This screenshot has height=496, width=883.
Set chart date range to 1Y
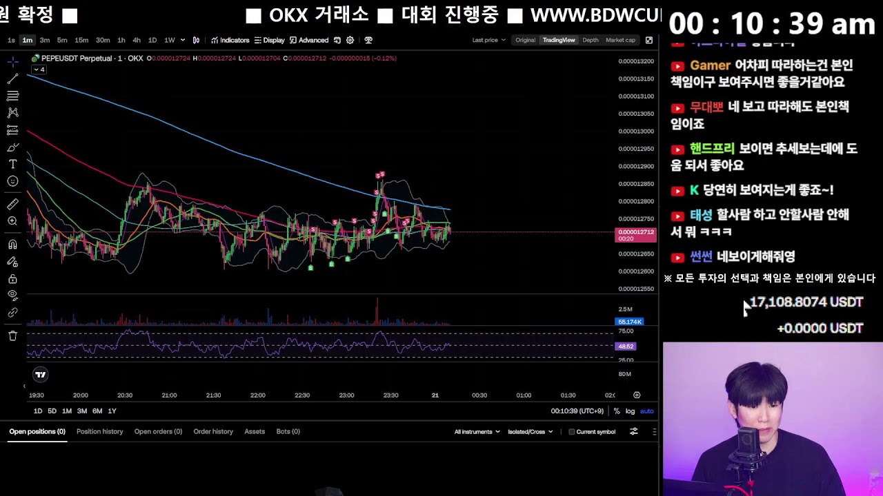pyautogui.click(x=112, y=411)
